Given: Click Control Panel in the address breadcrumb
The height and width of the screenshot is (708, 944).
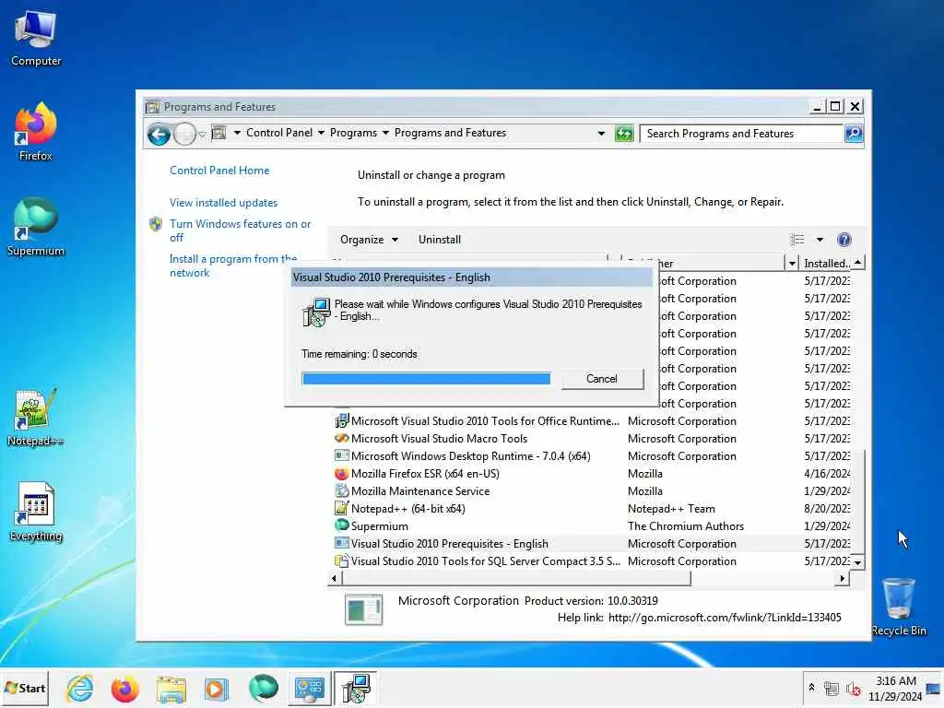Looking at the screenshot, I should click(x=279, y=133).
